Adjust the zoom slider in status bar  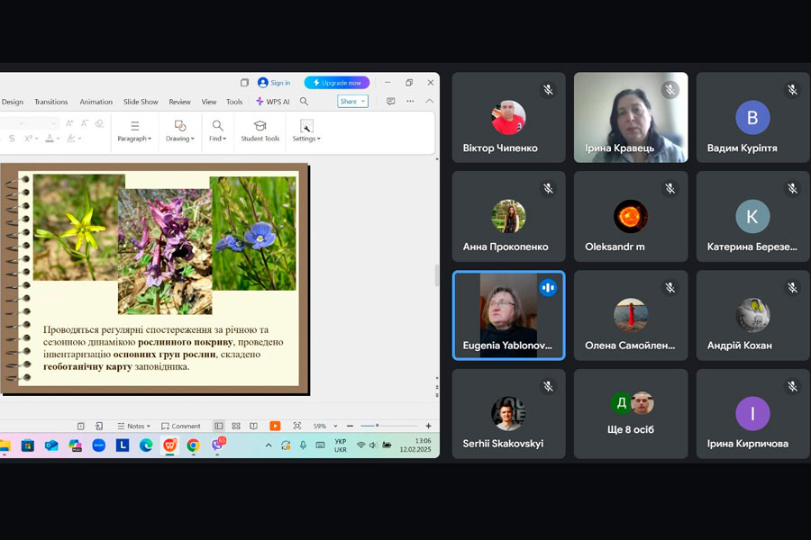[x=377, y=426]
